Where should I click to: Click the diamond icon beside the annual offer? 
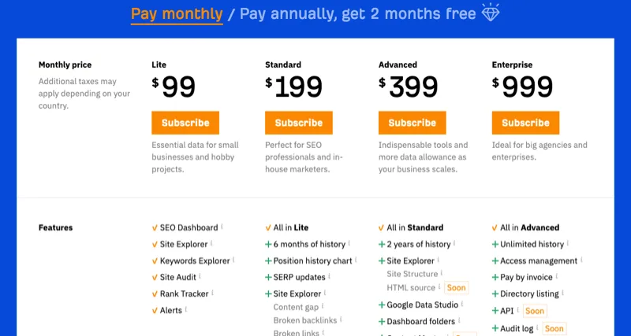[x=491, y=13]
